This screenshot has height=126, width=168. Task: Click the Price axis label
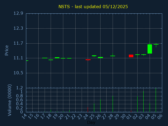click(7, 50)
